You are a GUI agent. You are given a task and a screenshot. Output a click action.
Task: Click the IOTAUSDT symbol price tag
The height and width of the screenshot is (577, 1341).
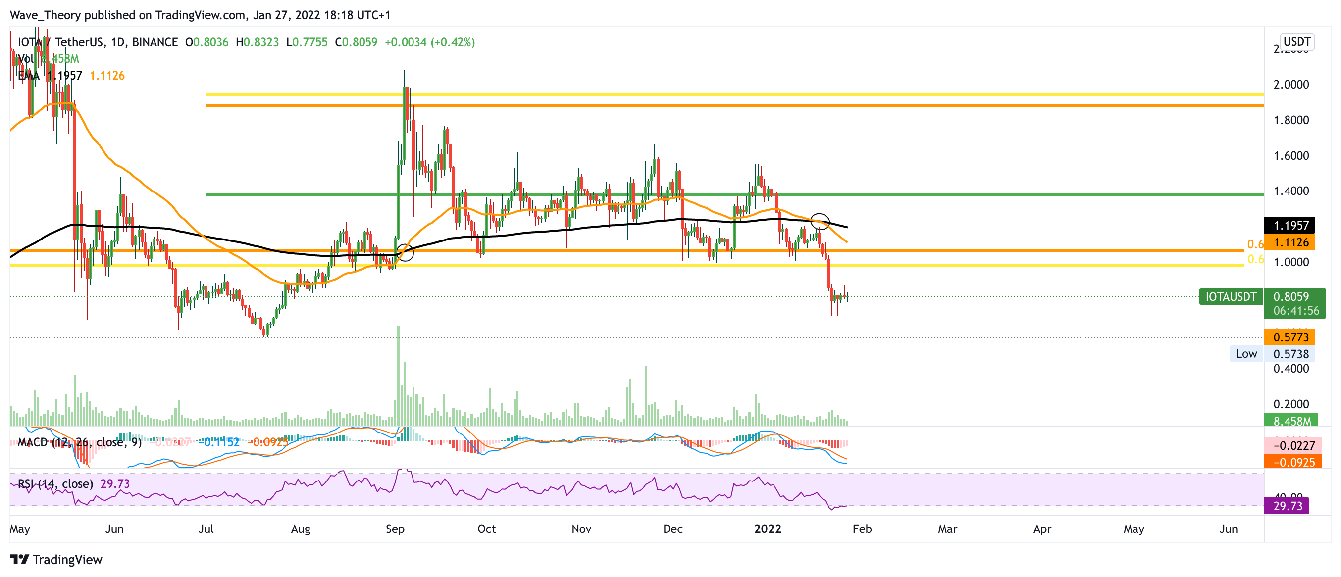(x=1231, y=296)
